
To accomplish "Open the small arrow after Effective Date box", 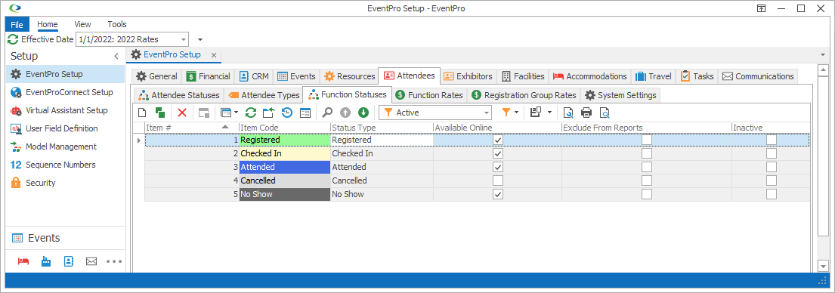I will point(200,39).
